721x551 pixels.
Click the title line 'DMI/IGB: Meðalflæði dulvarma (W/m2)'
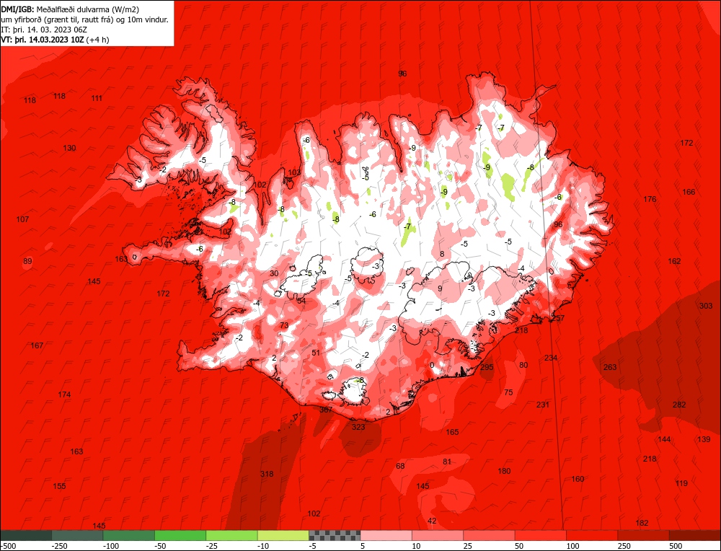tap(70, 9)
